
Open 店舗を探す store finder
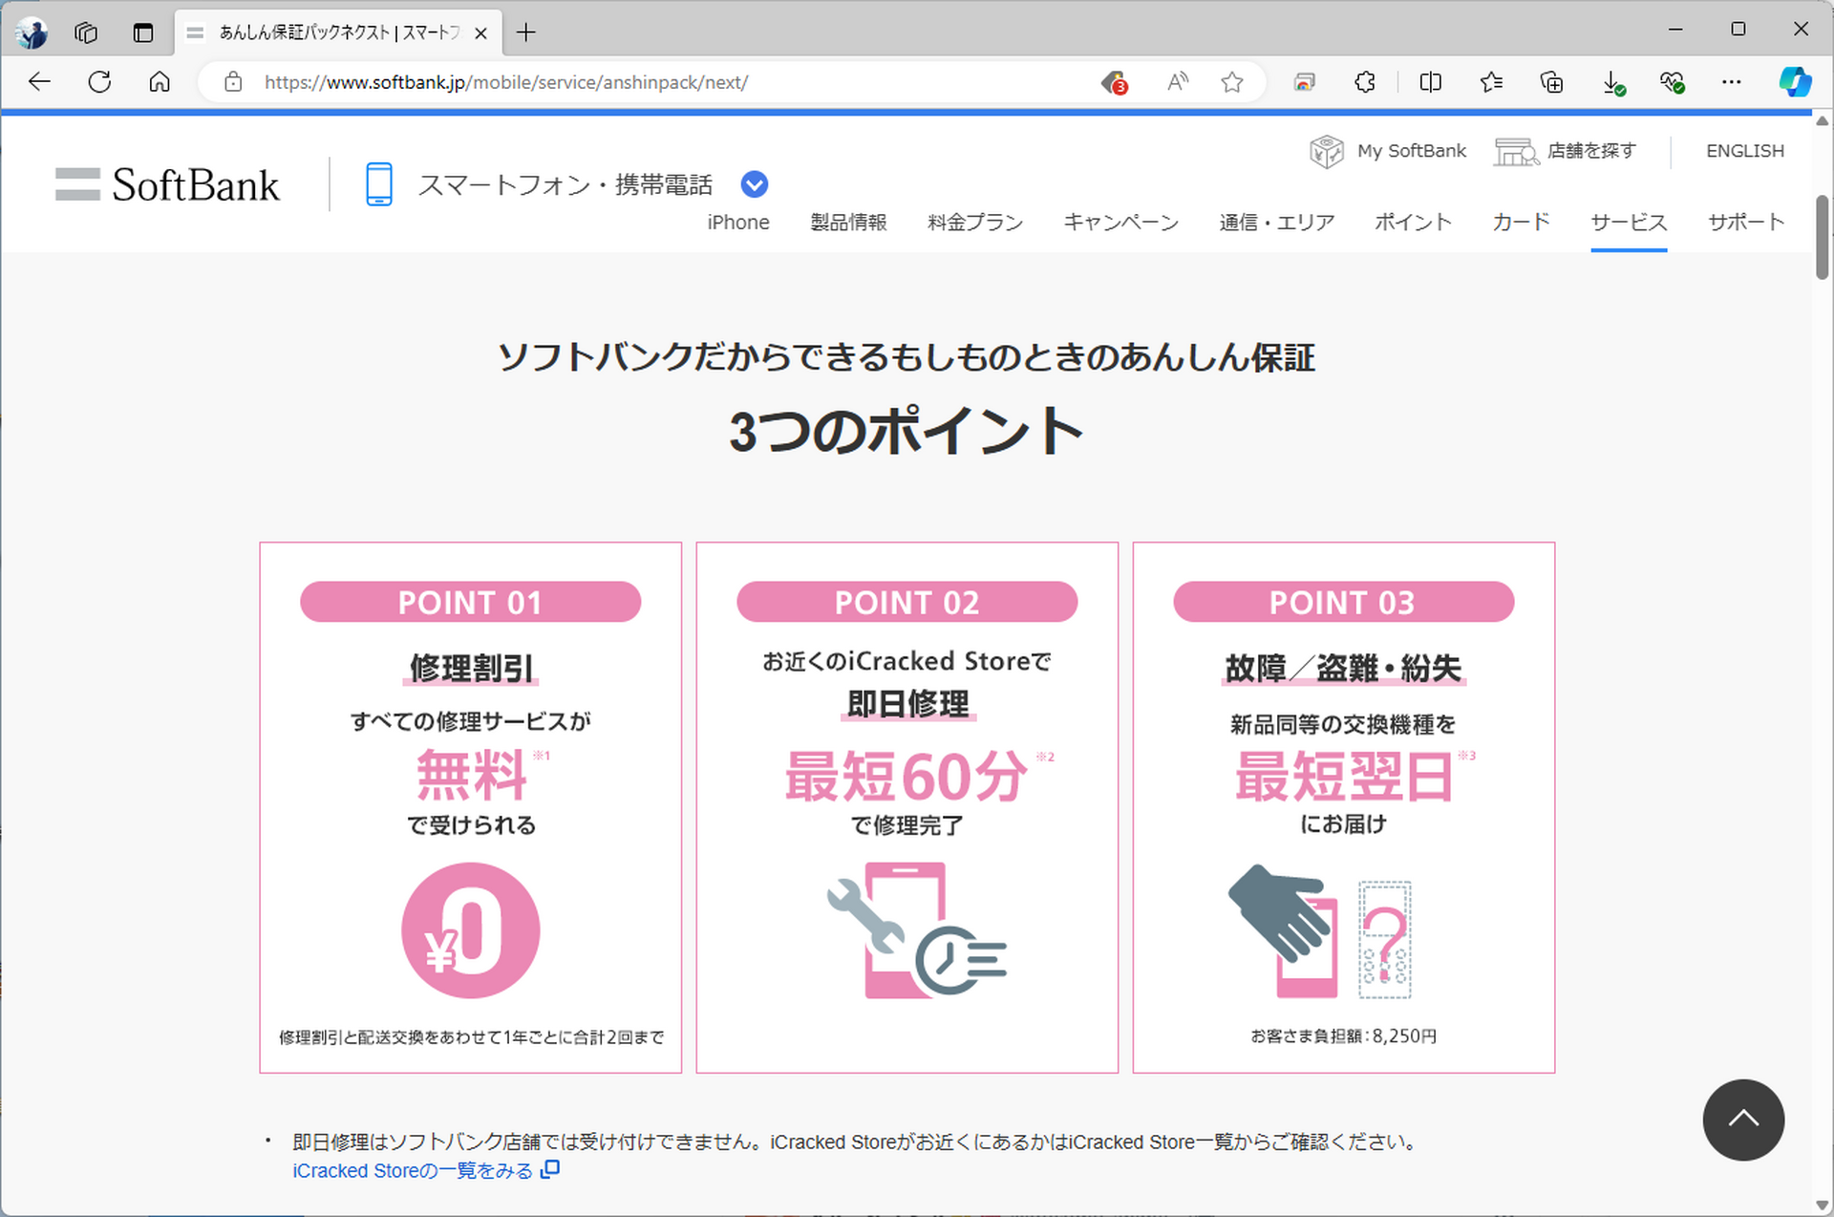click(1566, 151)
